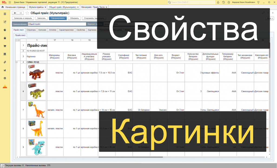Open notifications bell icon
The width and height of the screenshot is (277, 168).
[218, 2]
